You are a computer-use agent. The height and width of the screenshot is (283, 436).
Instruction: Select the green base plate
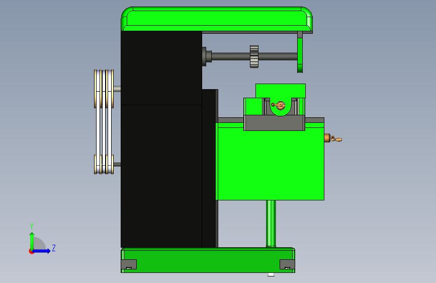(208, 260)
